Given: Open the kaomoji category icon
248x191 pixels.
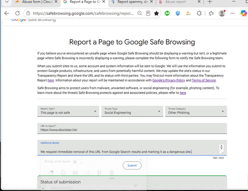Looking at the screenshot, I should tap(87, 173).
